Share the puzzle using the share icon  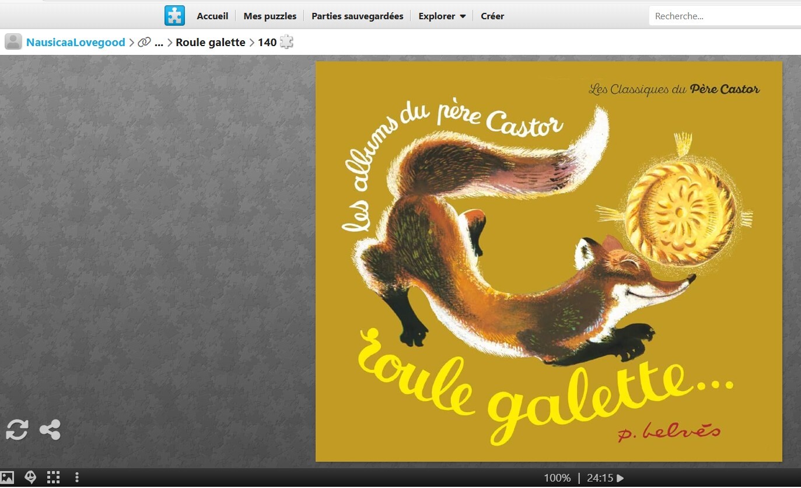pos(50,430)
